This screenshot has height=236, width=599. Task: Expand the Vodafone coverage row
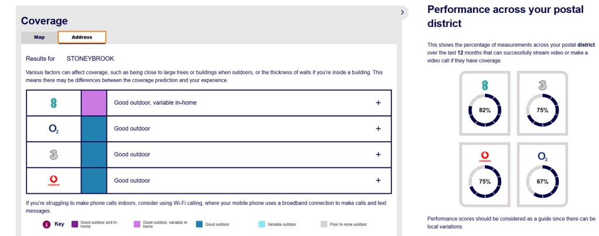[378, 180]
